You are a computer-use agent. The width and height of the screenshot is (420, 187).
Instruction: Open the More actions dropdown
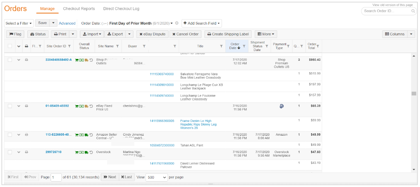click(266, 34)
